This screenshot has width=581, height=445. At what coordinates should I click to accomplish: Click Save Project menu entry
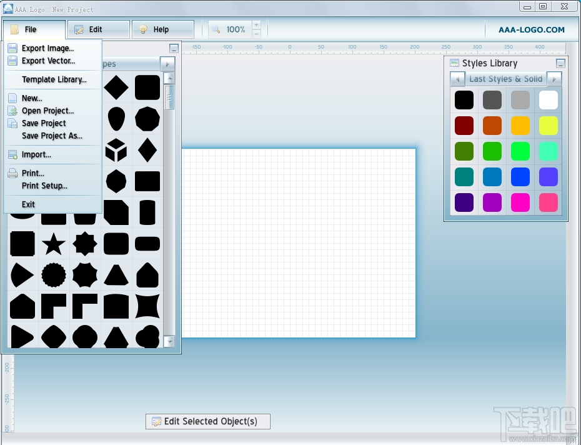point(52,123)
